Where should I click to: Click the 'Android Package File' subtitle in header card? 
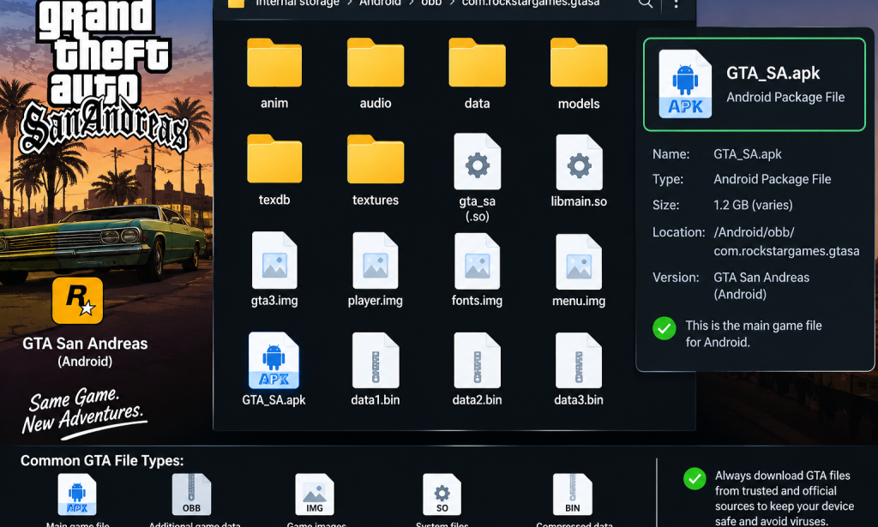tap(785, 98)
